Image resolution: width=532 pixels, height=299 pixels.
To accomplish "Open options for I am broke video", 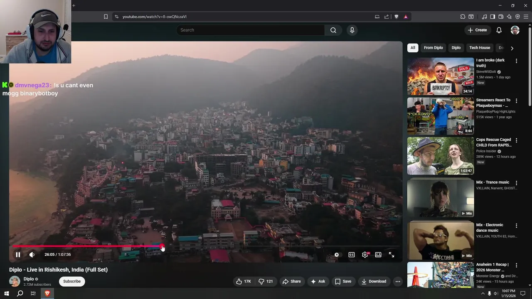I will pyautogui.click(x=517, y=61).
